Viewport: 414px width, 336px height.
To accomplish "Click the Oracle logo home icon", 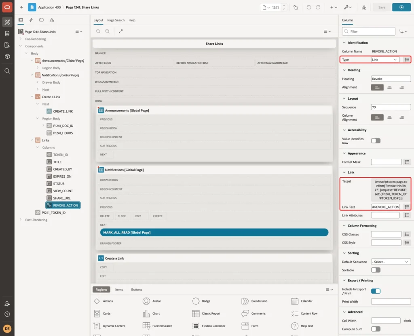I will pyautogui.click(x=7, y=7).
